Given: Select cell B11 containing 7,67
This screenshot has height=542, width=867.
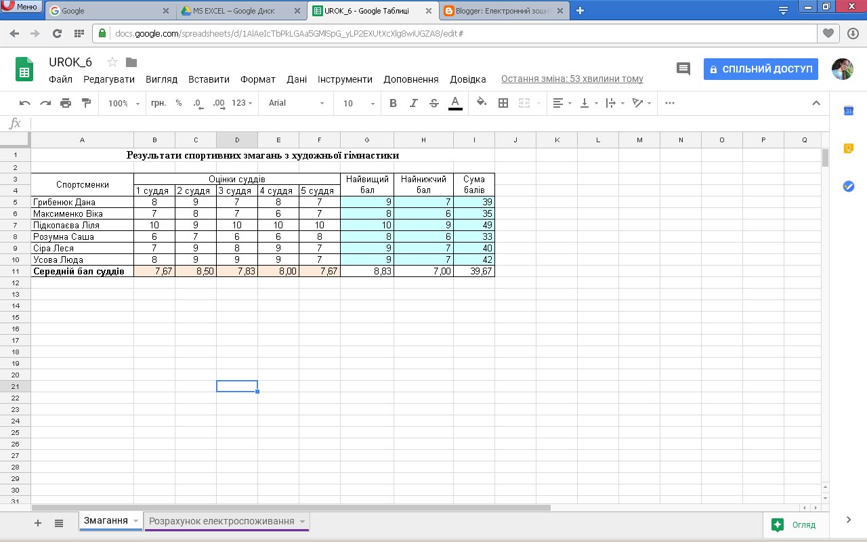Looking at the screenshot, I should 154,270.
